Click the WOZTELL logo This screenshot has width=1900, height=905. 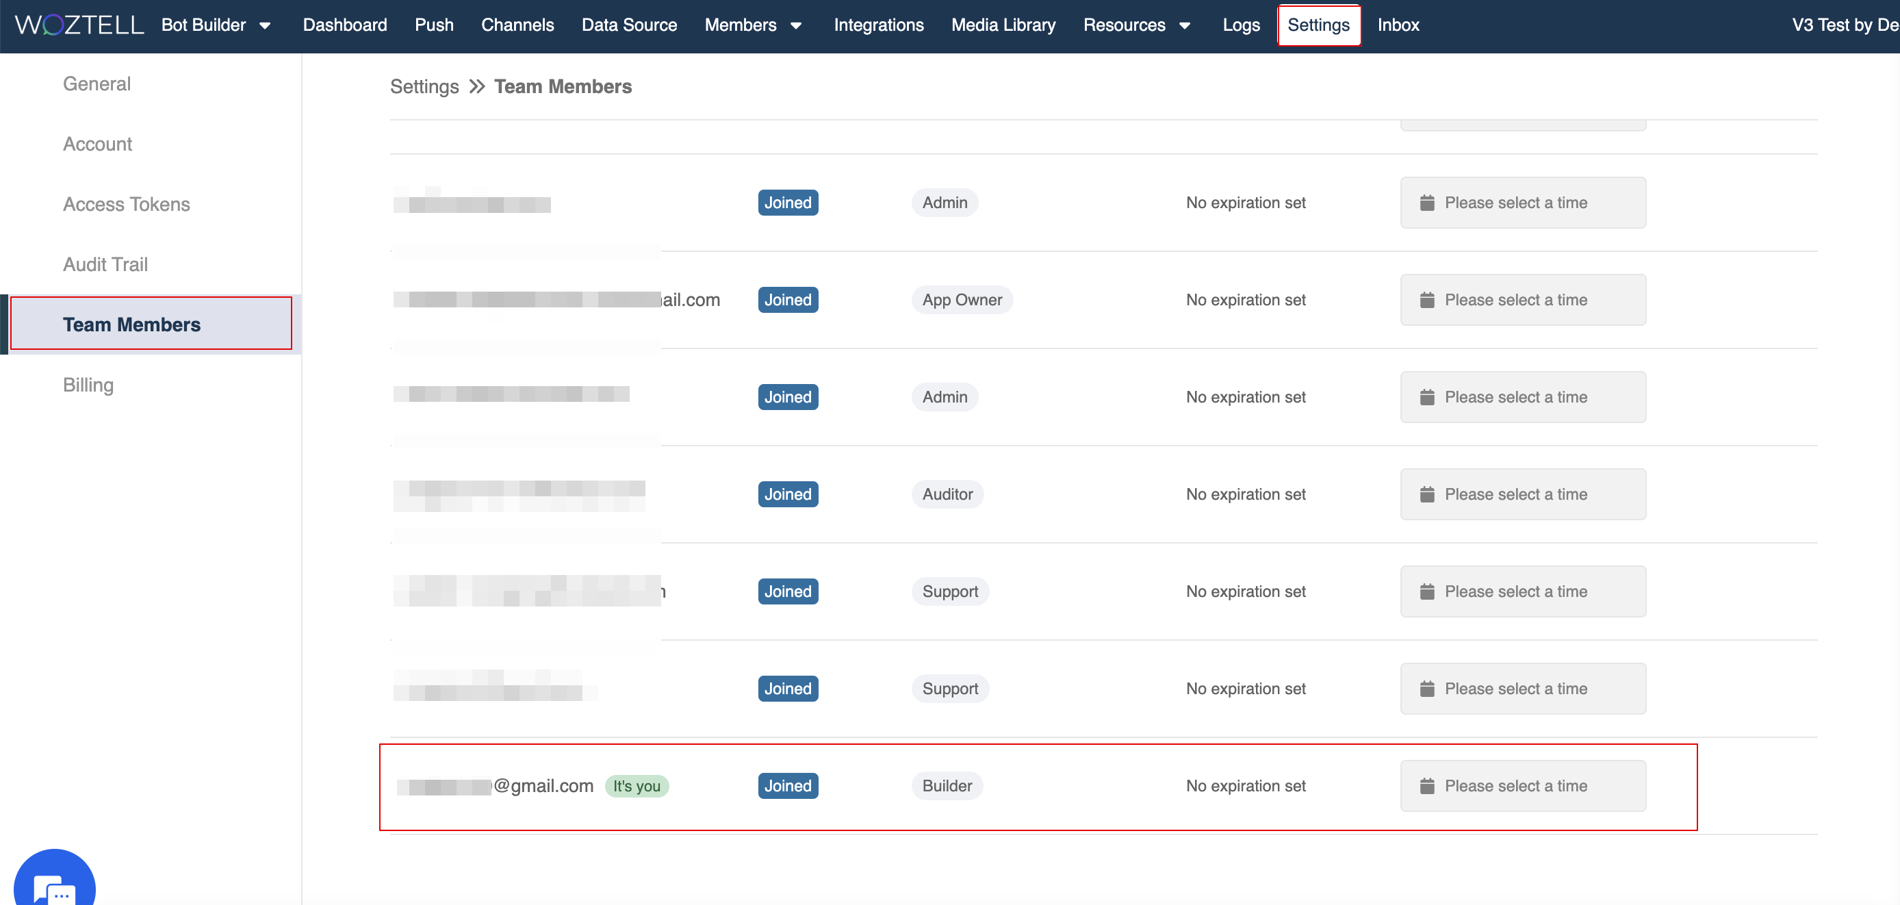point(79,25)
